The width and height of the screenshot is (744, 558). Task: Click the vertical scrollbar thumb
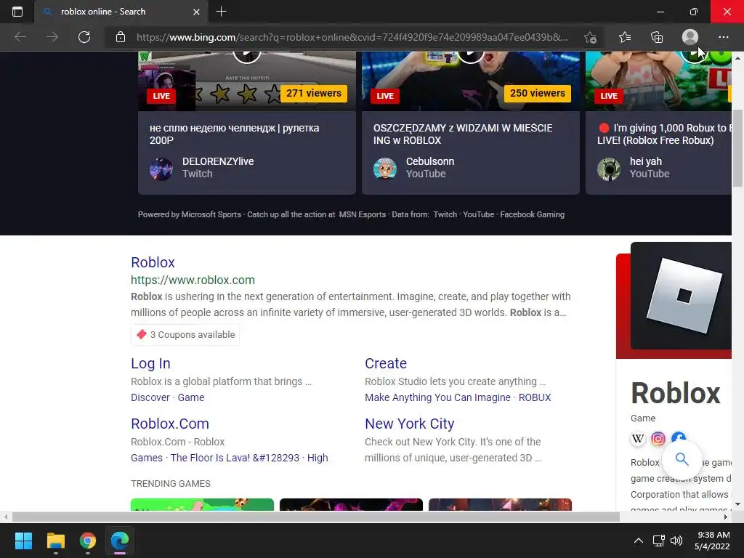pyautogui.click(x=737, y=148)
